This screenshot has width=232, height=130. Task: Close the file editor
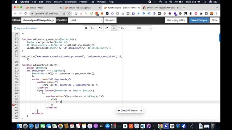214,20
